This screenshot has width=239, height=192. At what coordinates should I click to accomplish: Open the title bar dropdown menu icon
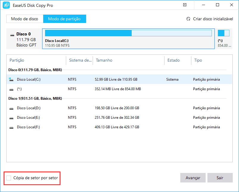coord(184,5)
